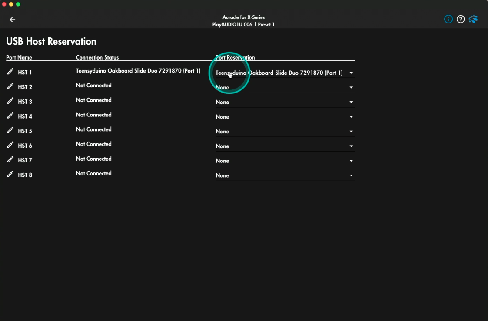This screenshot has width=488, height=321.
Task: Click HST 1 Teensyduino connection status text
Action: tap(138, 71)
